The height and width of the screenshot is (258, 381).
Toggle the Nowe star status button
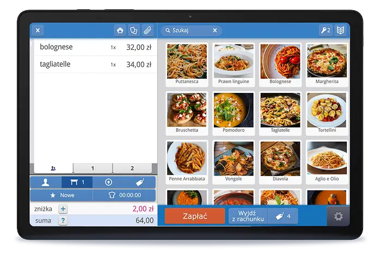click(x=61, y=195)
